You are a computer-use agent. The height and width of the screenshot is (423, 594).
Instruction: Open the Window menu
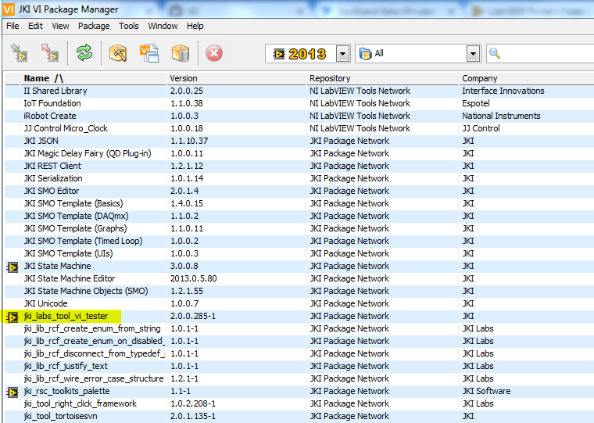pos(163,26)
